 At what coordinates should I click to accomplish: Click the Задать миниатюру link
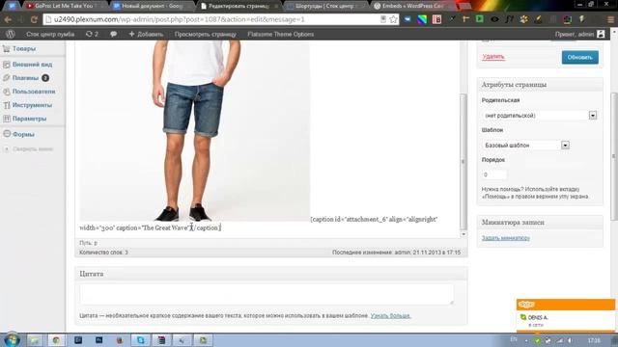coord(506,238)
